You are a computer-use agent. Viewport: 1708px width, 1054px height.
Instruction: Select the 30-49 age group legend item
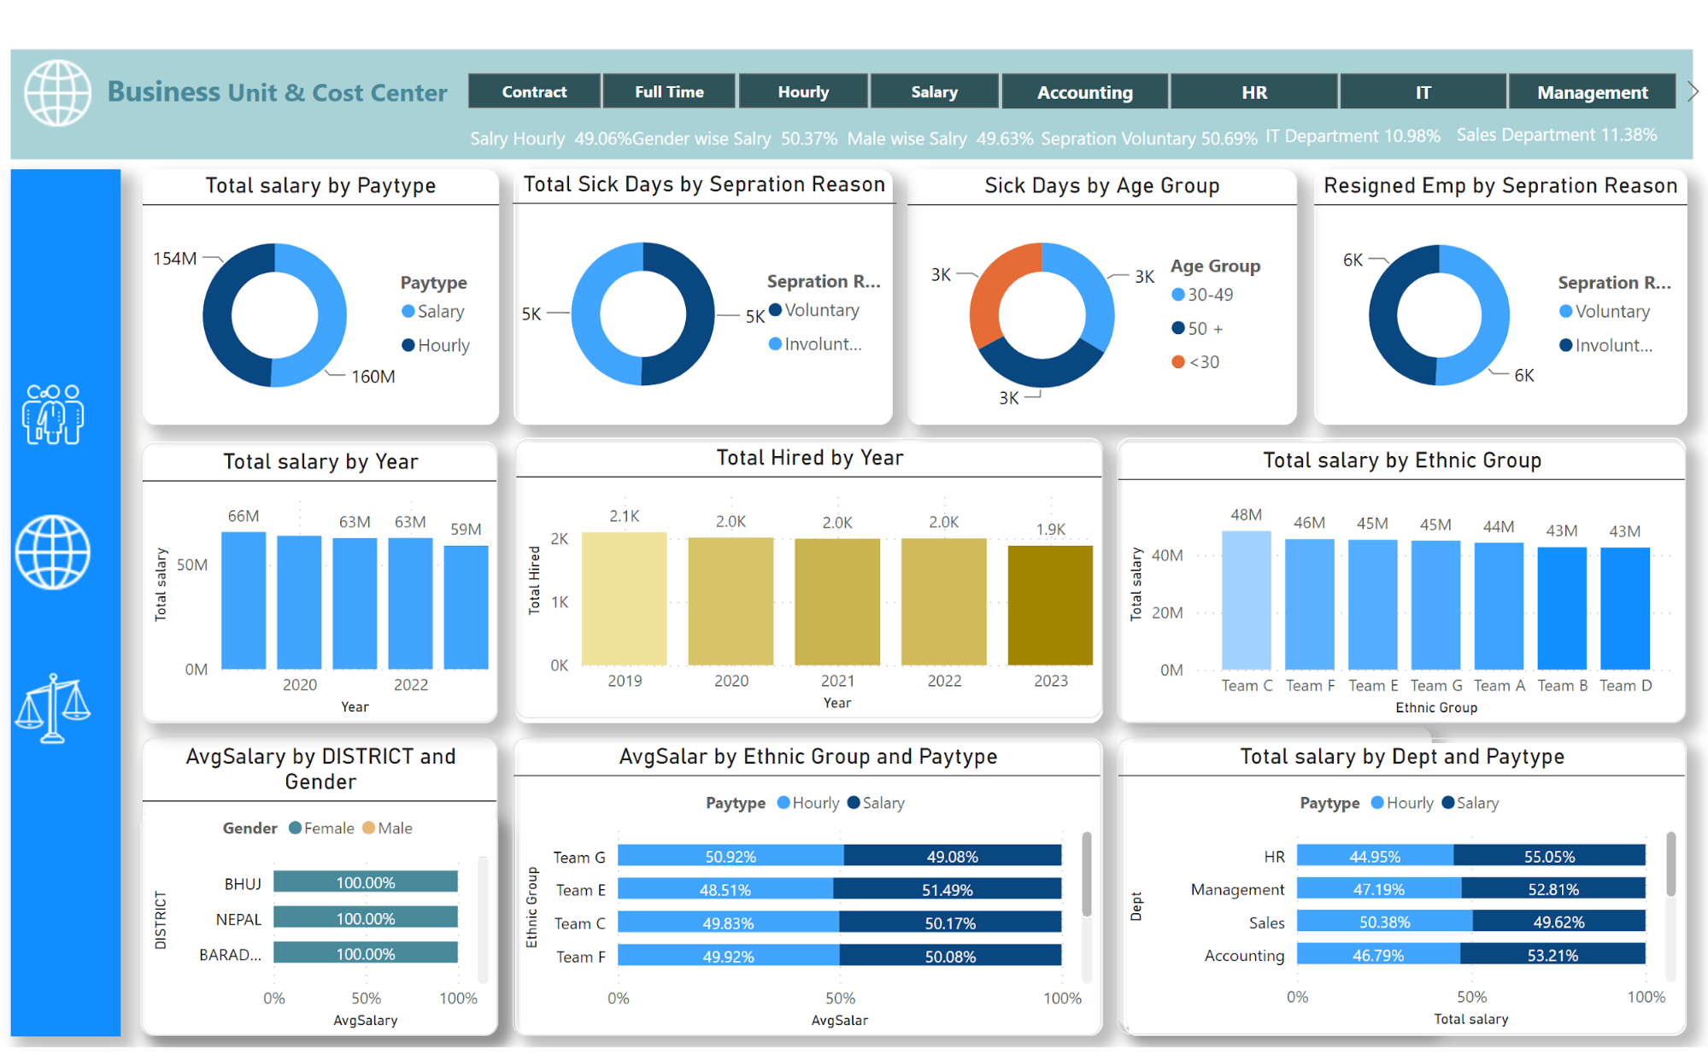pyautogui.click(x=1202, y=295)
